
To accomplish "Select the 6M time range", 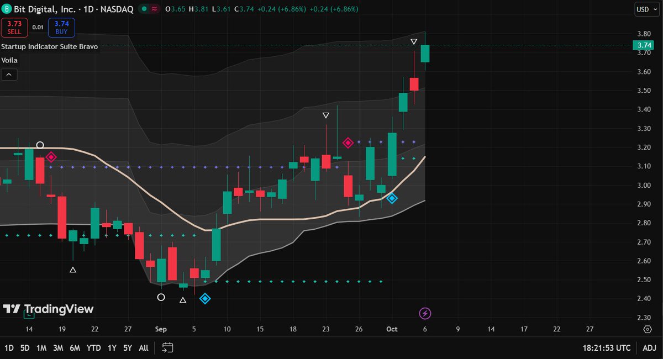I will (x=75, y=348).
